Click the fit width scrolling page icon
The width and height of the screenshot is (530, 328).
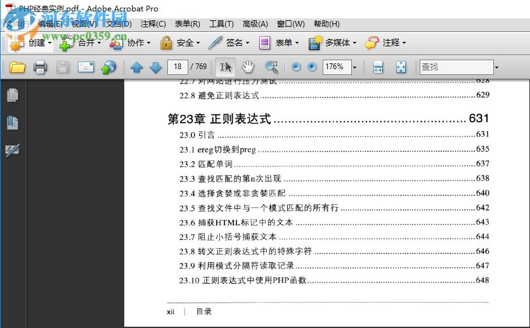(x=378, y=67)
